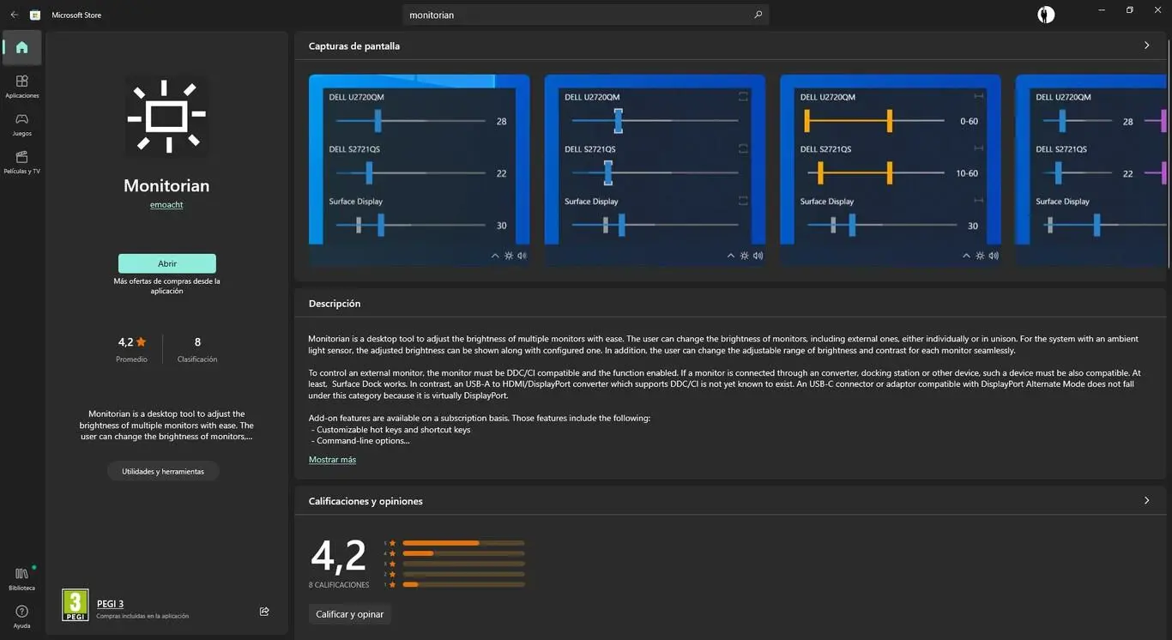Click the search box containing monitorian

point(585,15)
